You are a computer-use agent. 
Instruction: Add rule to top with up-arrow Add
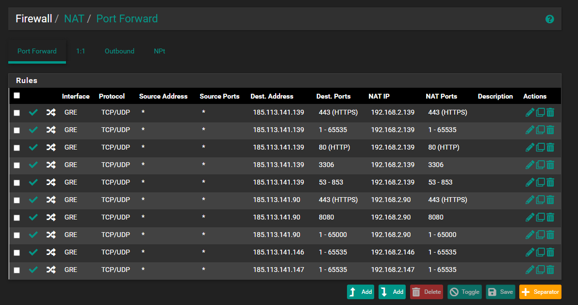pos(361,292)
